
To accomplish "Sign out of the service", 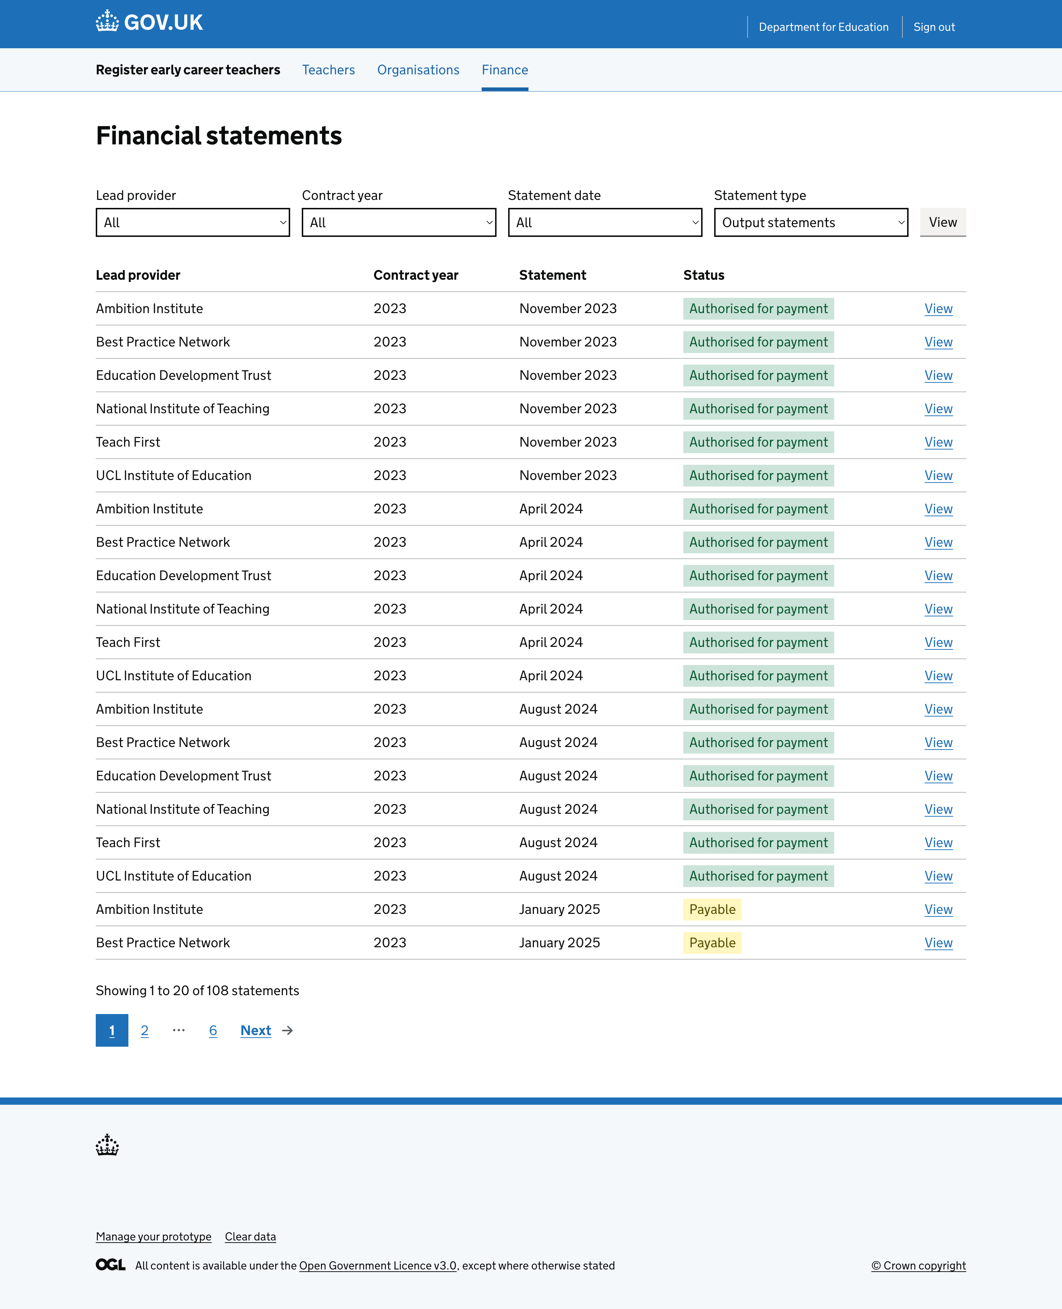I will pos(934,27).
